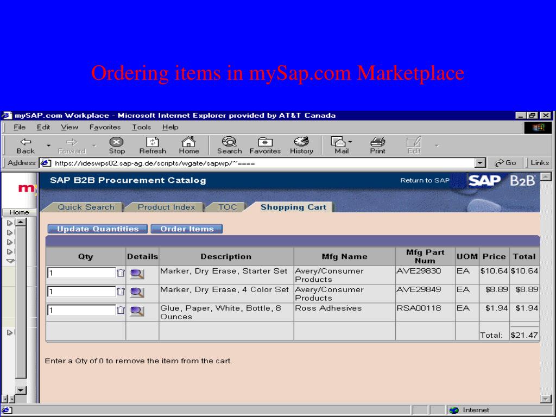Delete the Marker 4 Color Set via trash icon
This screenshot has width=556, height=417.
coord(121,292)
